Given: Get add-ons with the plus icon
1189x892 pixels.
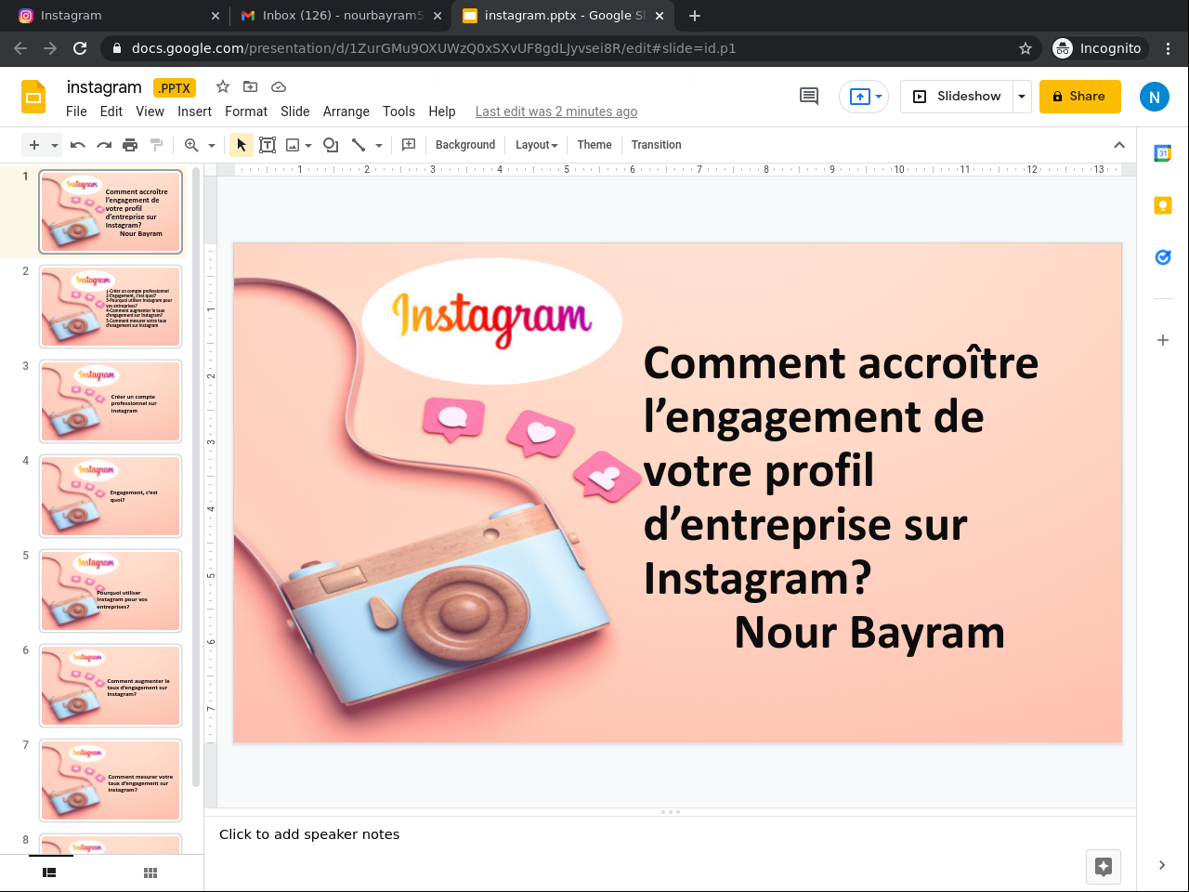Looking at the screenshot, I should (x=1163, y=340).
